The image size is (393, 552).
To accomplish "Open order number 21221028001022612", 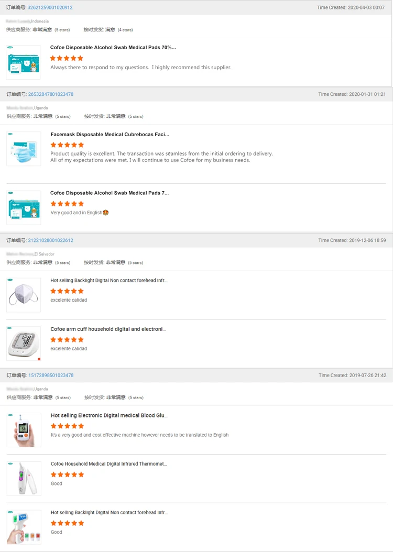I will point(50,240).
